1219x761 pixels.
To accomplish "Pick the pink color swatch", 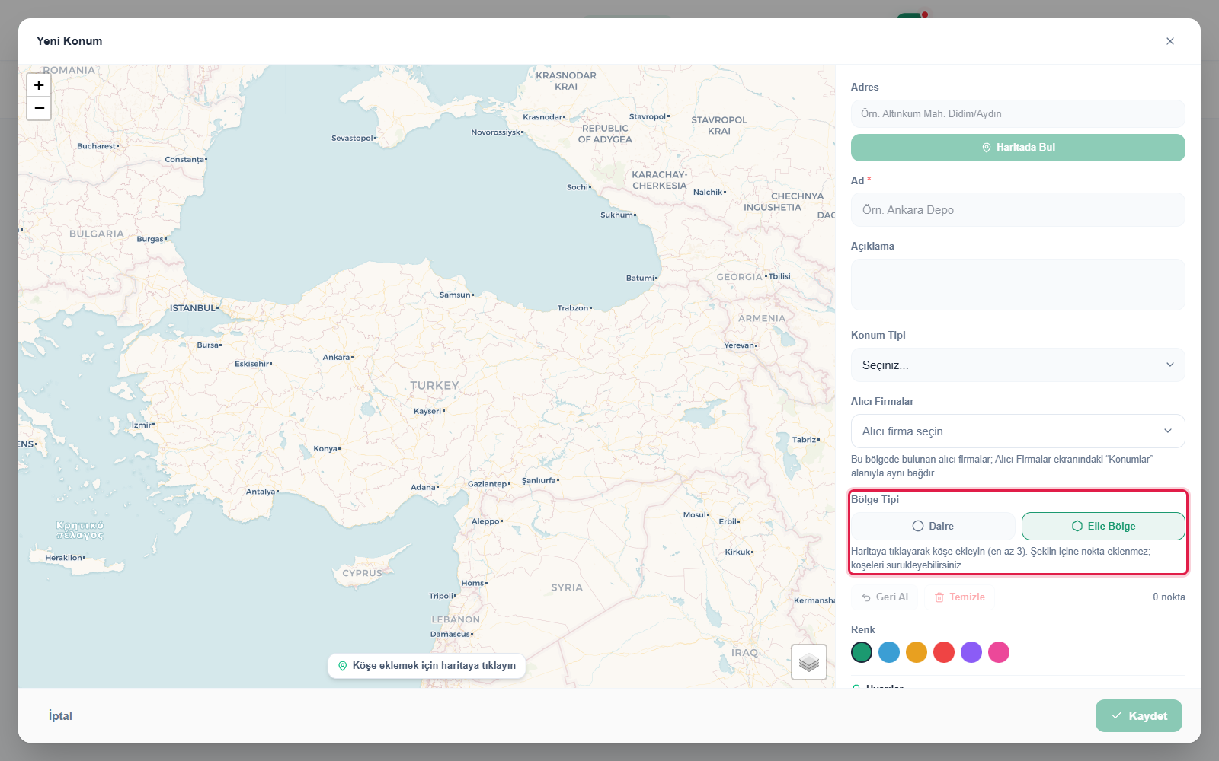I will (999, 652).
